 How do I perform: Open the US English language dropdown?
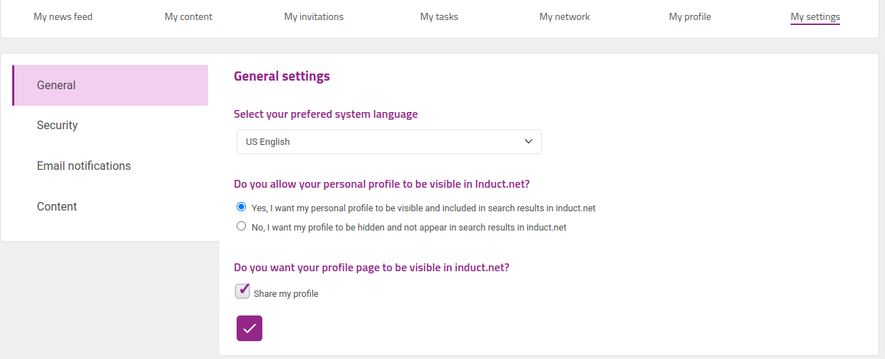[389, 141]
